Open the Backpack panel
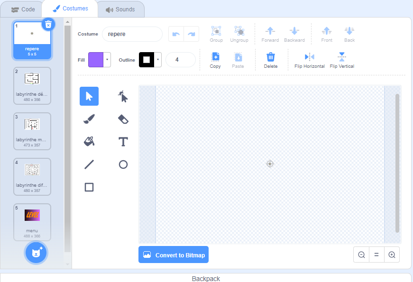413x282 pixels. tap(206, 278)
